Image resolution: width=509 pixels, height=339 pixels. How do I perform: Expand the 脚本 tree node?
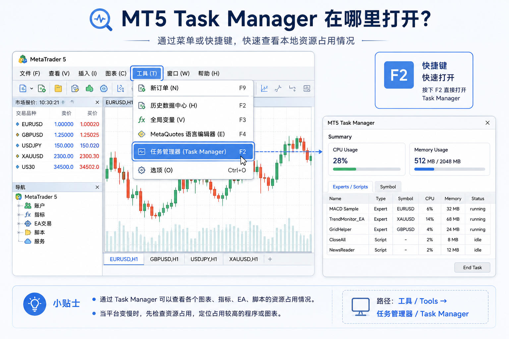[x=19, y=232]
